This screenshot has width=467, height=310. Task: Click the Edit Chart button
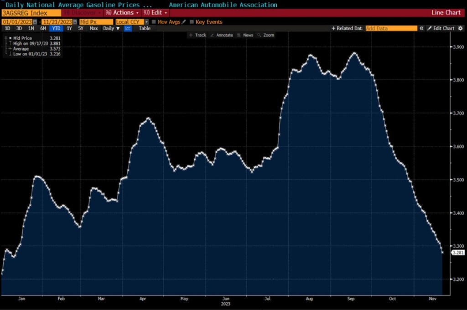[441, 28]
